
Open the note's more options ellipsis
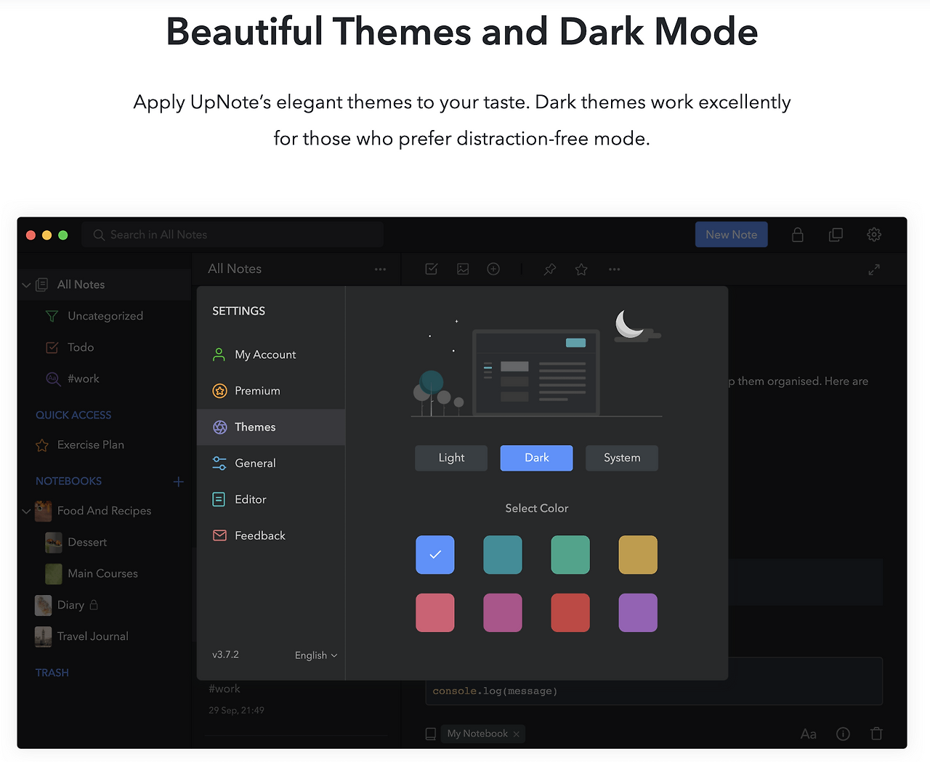[x=615, y=269]
